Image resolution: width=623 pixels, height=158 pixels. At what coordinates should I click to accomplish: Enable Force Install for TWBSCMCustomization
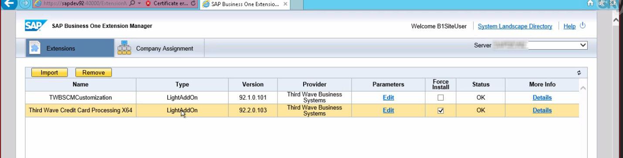point(440,97)
